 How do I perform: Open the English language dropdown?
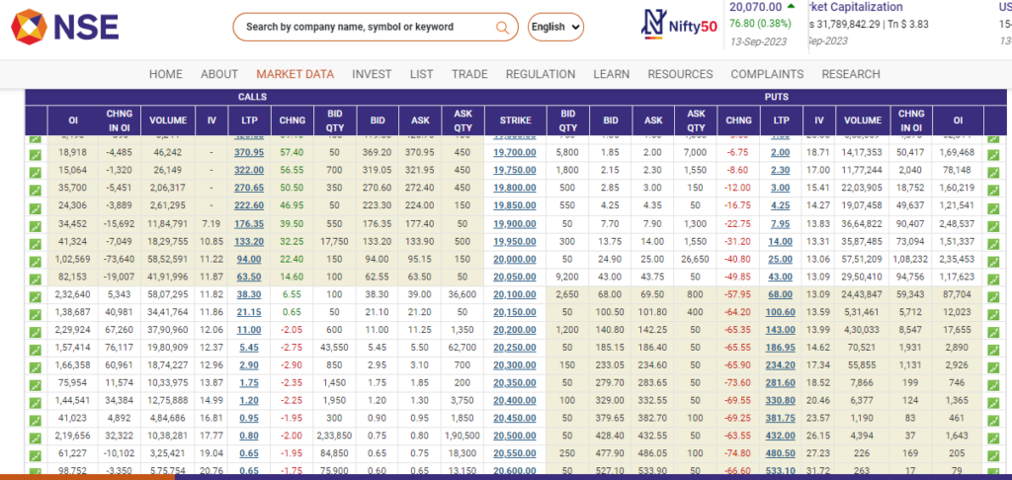coord(555,27)
